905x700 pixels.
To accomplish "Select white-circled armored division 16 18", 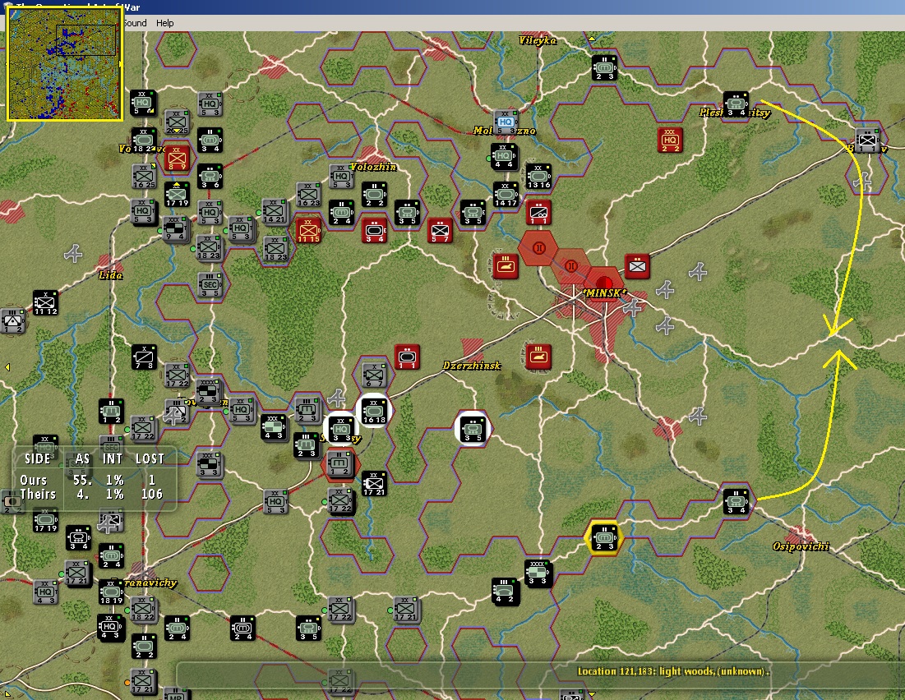I will pyautogui.click(x=374, y=412).
